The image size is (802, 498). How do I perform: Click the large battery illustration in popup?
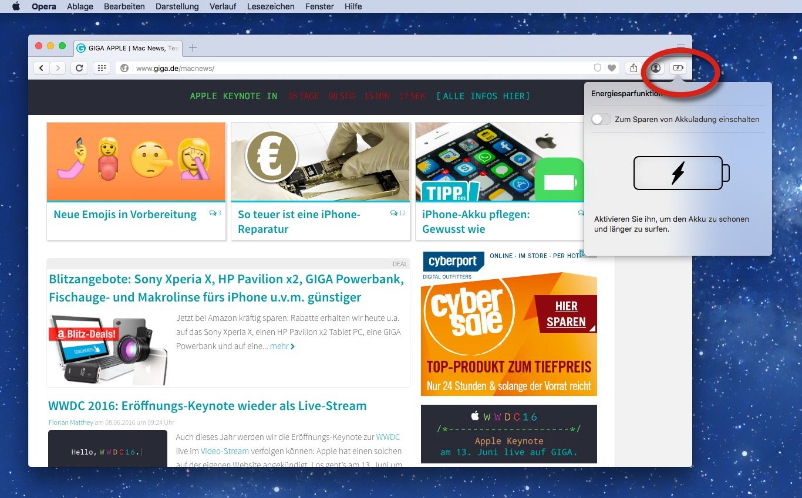(x=681, y=173)
